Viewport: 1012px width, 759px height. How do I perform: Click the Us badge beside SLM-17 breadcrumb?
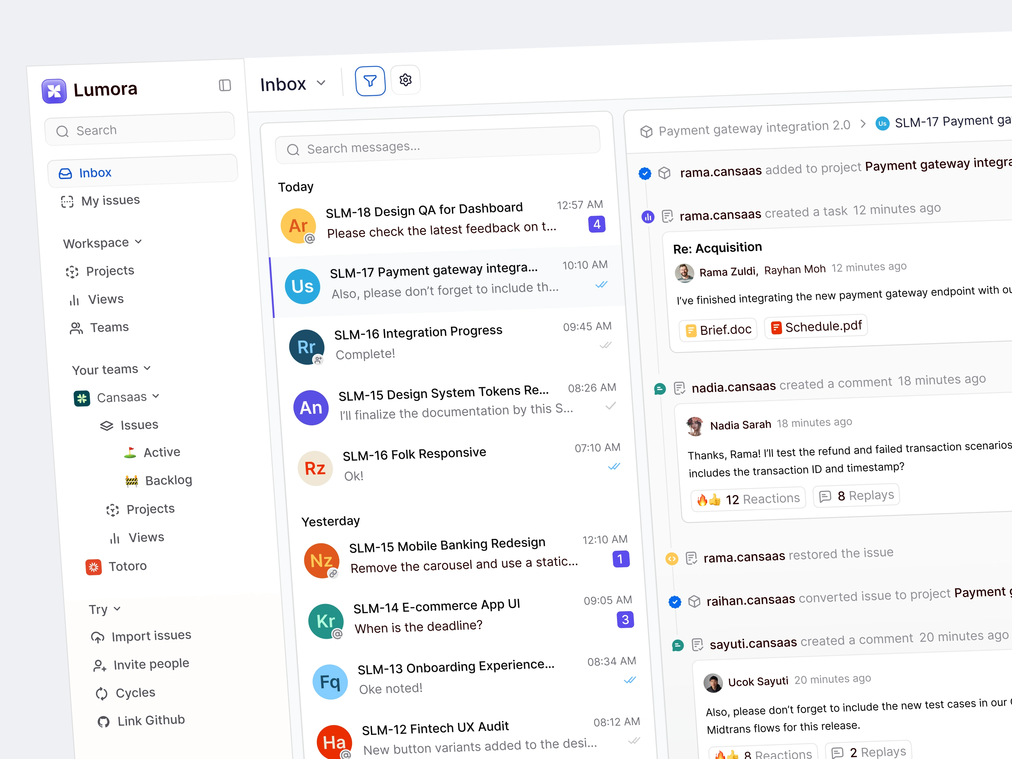coord(882,124)
